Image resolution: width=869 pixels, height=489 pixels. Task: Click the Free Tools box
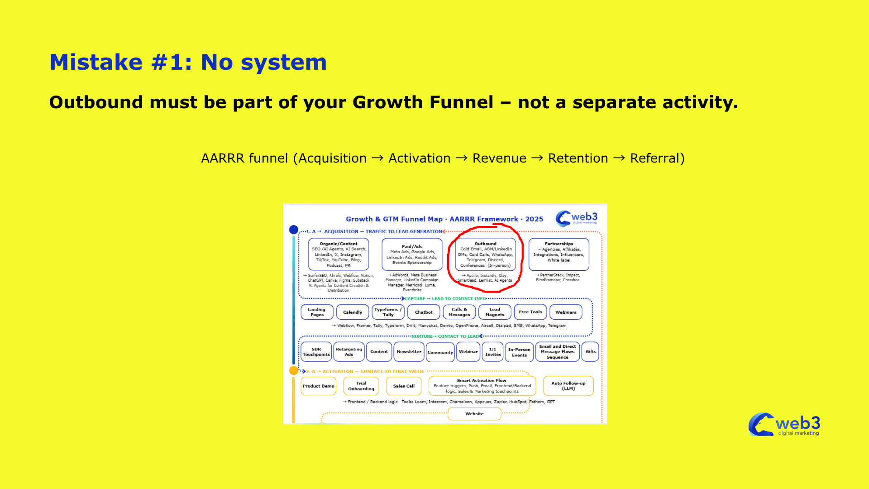530,312
